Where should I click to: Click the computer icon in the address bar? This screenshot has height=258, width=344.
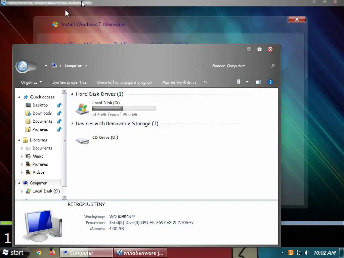[x=54, y=65]
